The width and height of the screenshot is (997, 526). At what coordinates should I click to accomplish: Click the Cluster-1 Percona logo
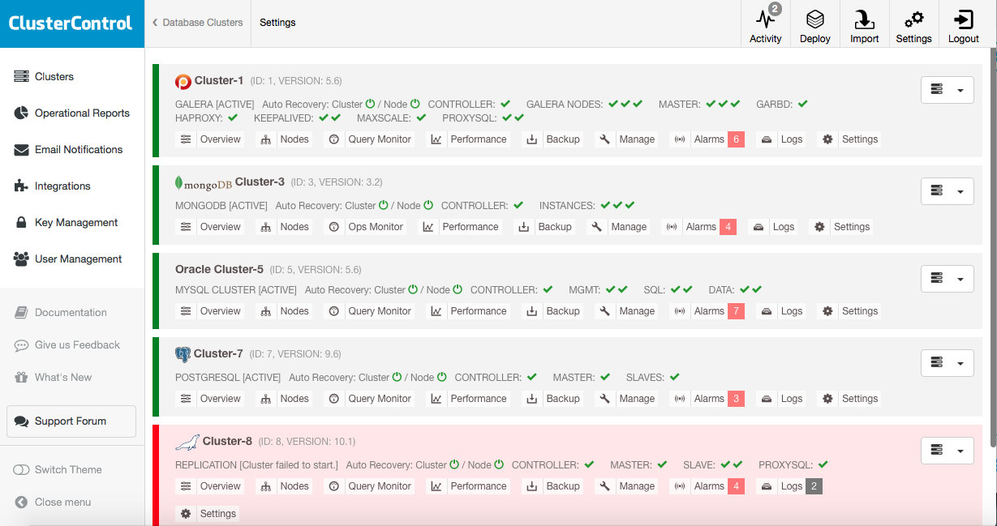pyautogui.click(x=183, y=81)
